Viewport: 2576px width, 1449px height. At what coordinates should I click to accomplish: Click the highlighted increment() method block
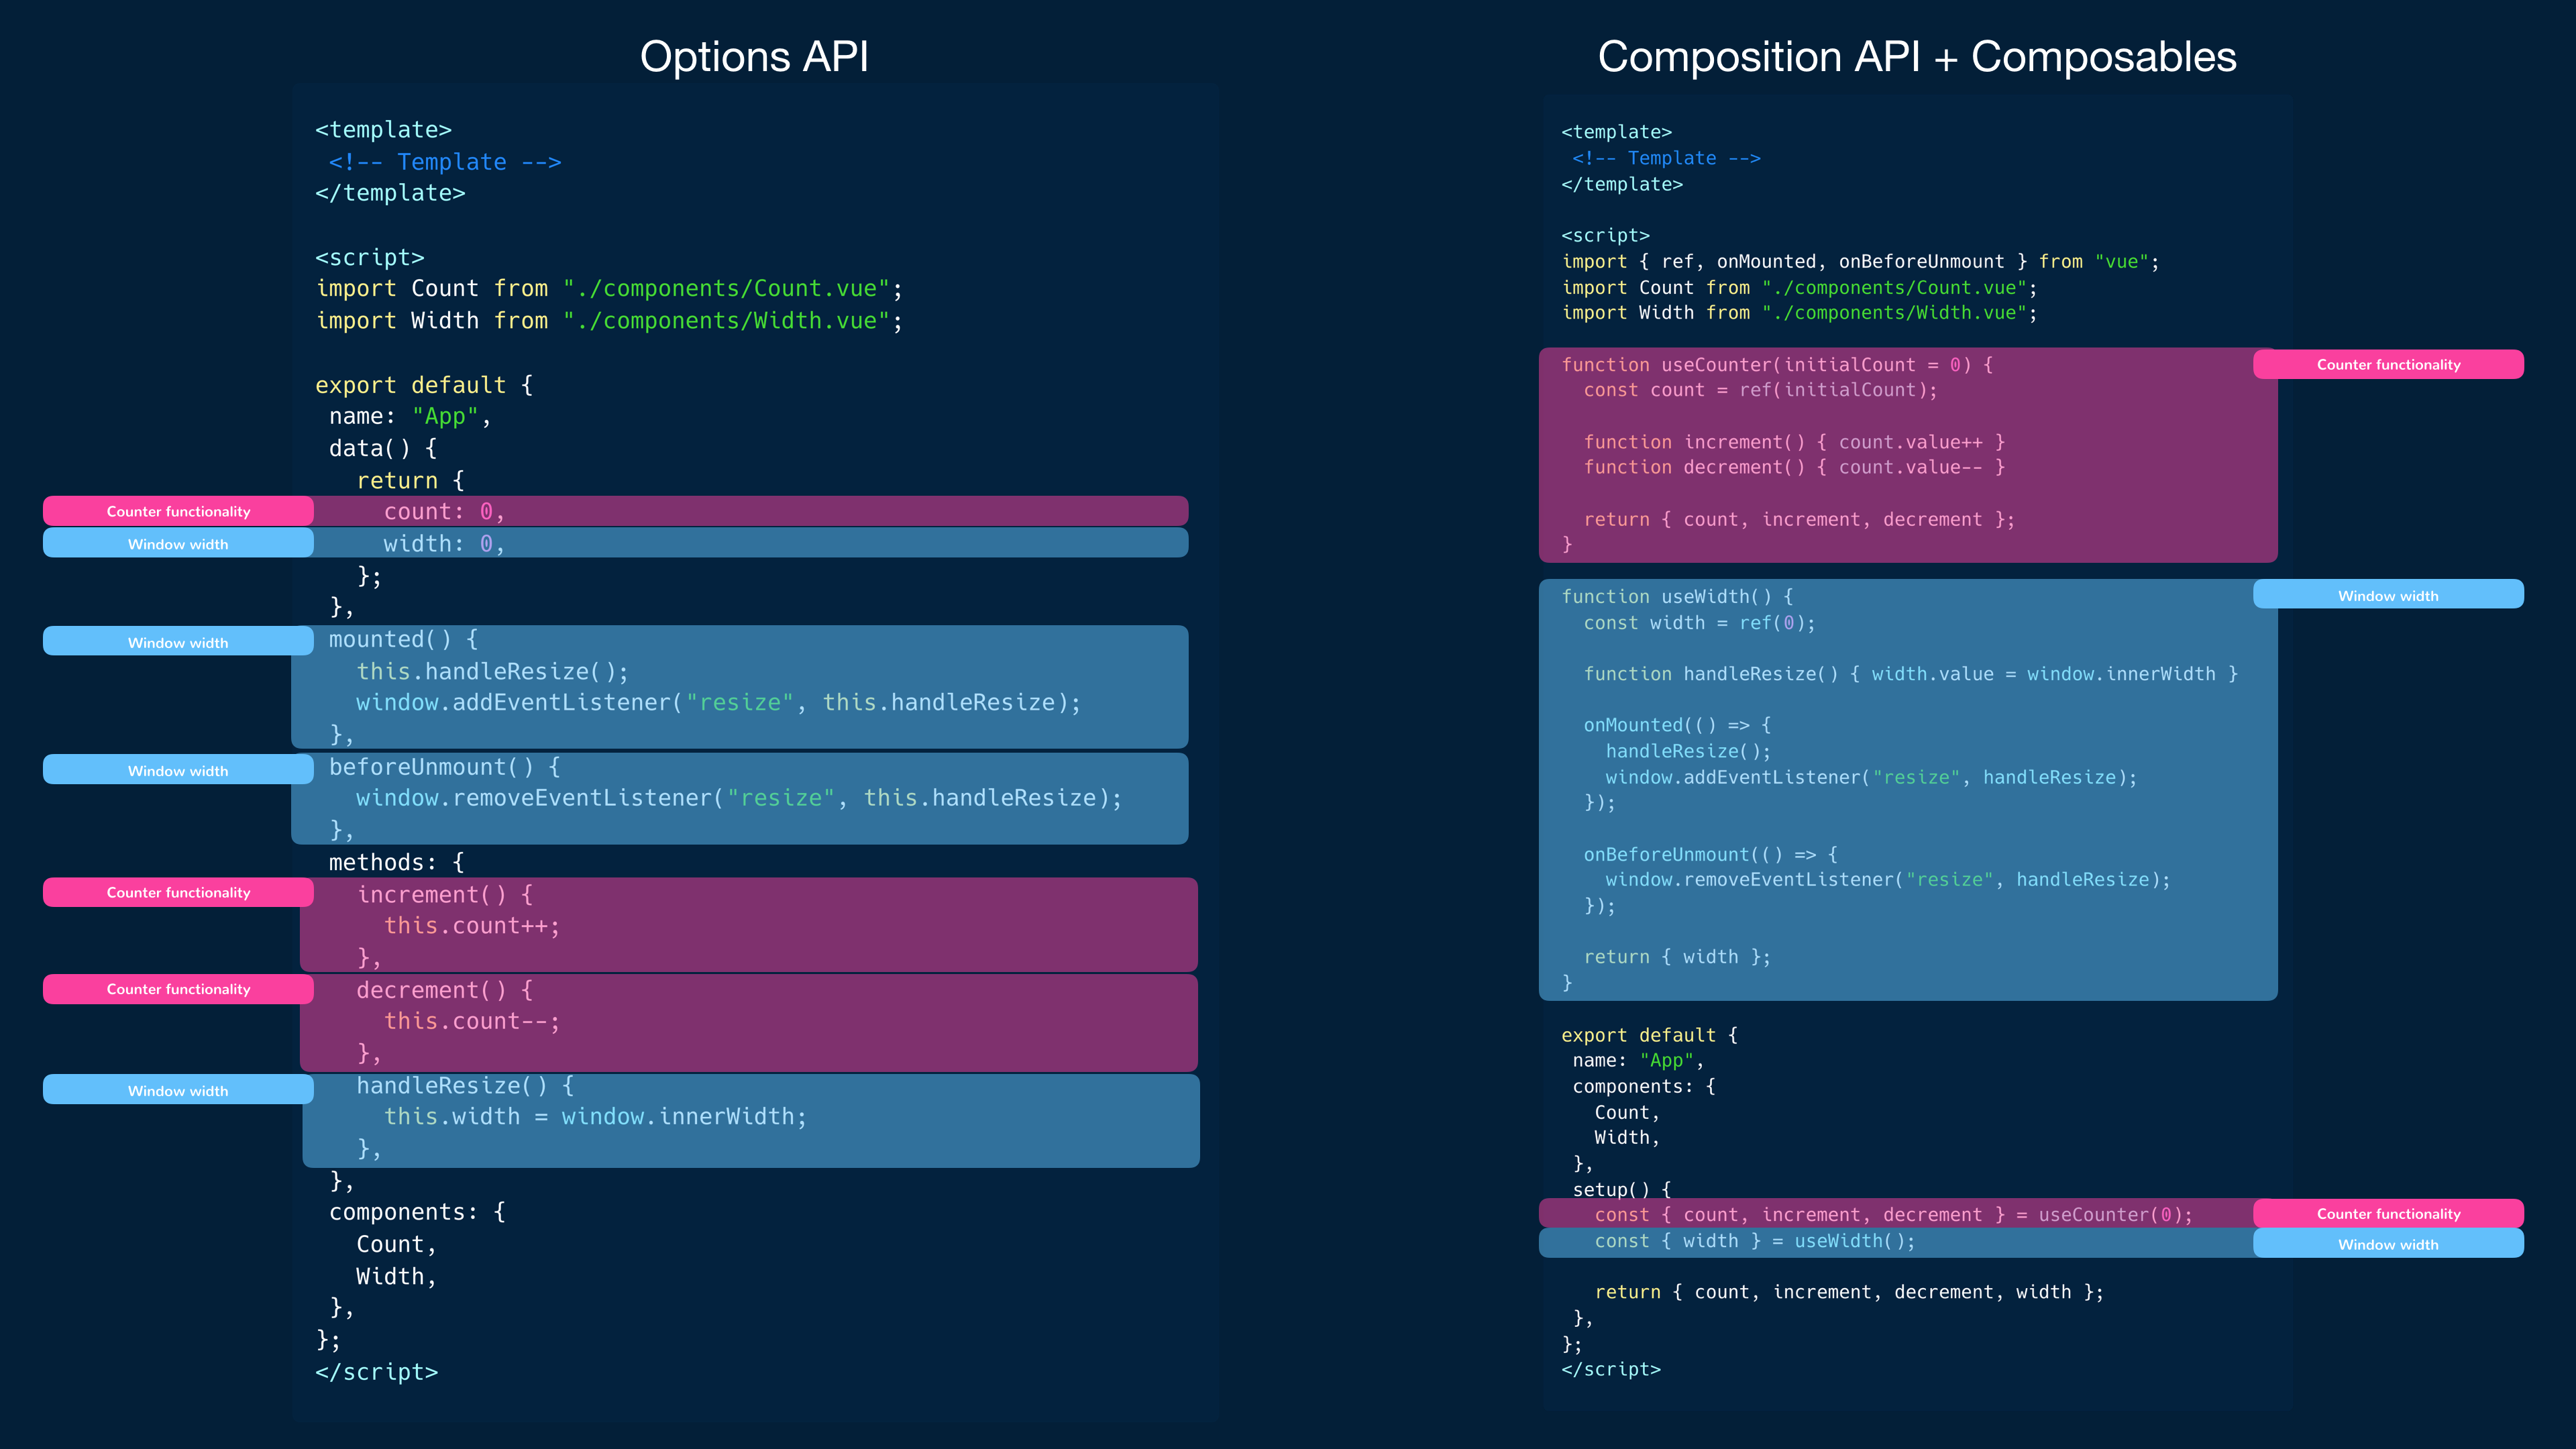coord(748,925)
